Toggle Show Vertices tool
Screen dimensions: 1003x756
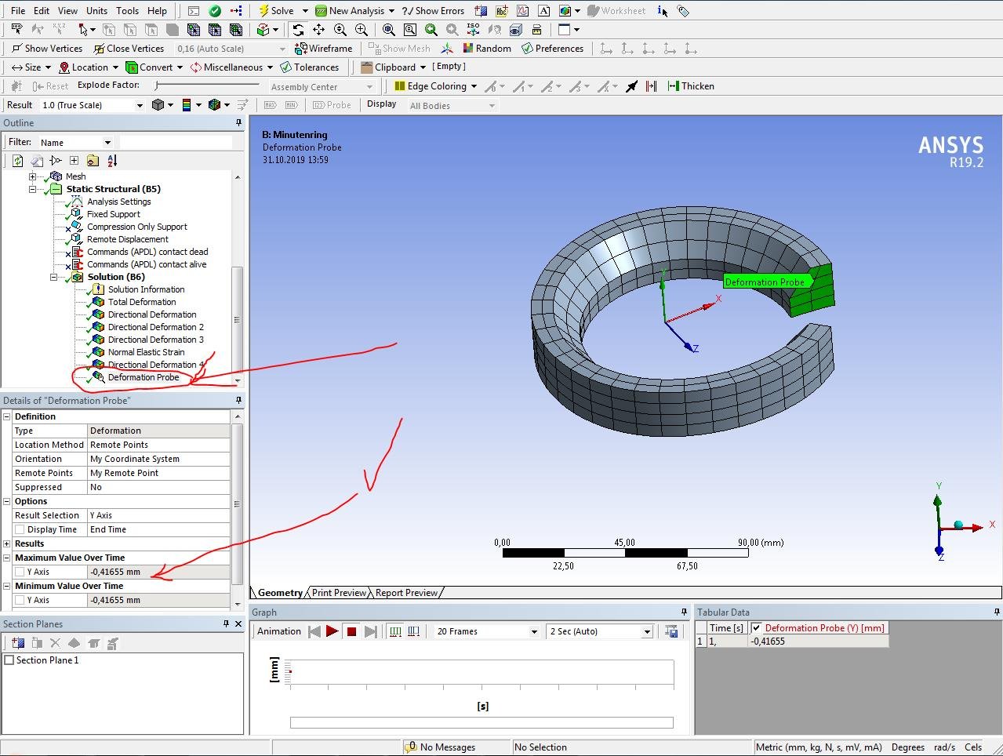click(x=47, y=49)
